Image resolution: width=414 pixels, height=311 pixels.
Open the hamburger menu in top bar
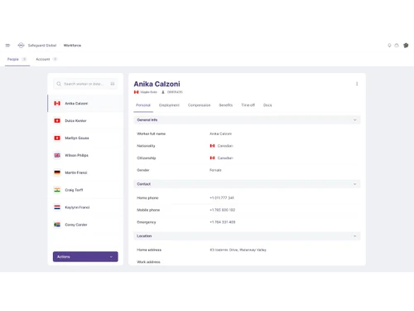(7, 46)
